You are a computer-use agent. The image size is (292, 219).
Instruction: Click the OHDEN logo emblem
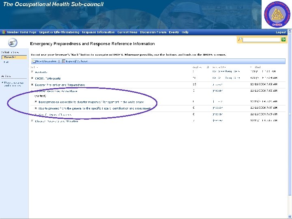(277, 15)
